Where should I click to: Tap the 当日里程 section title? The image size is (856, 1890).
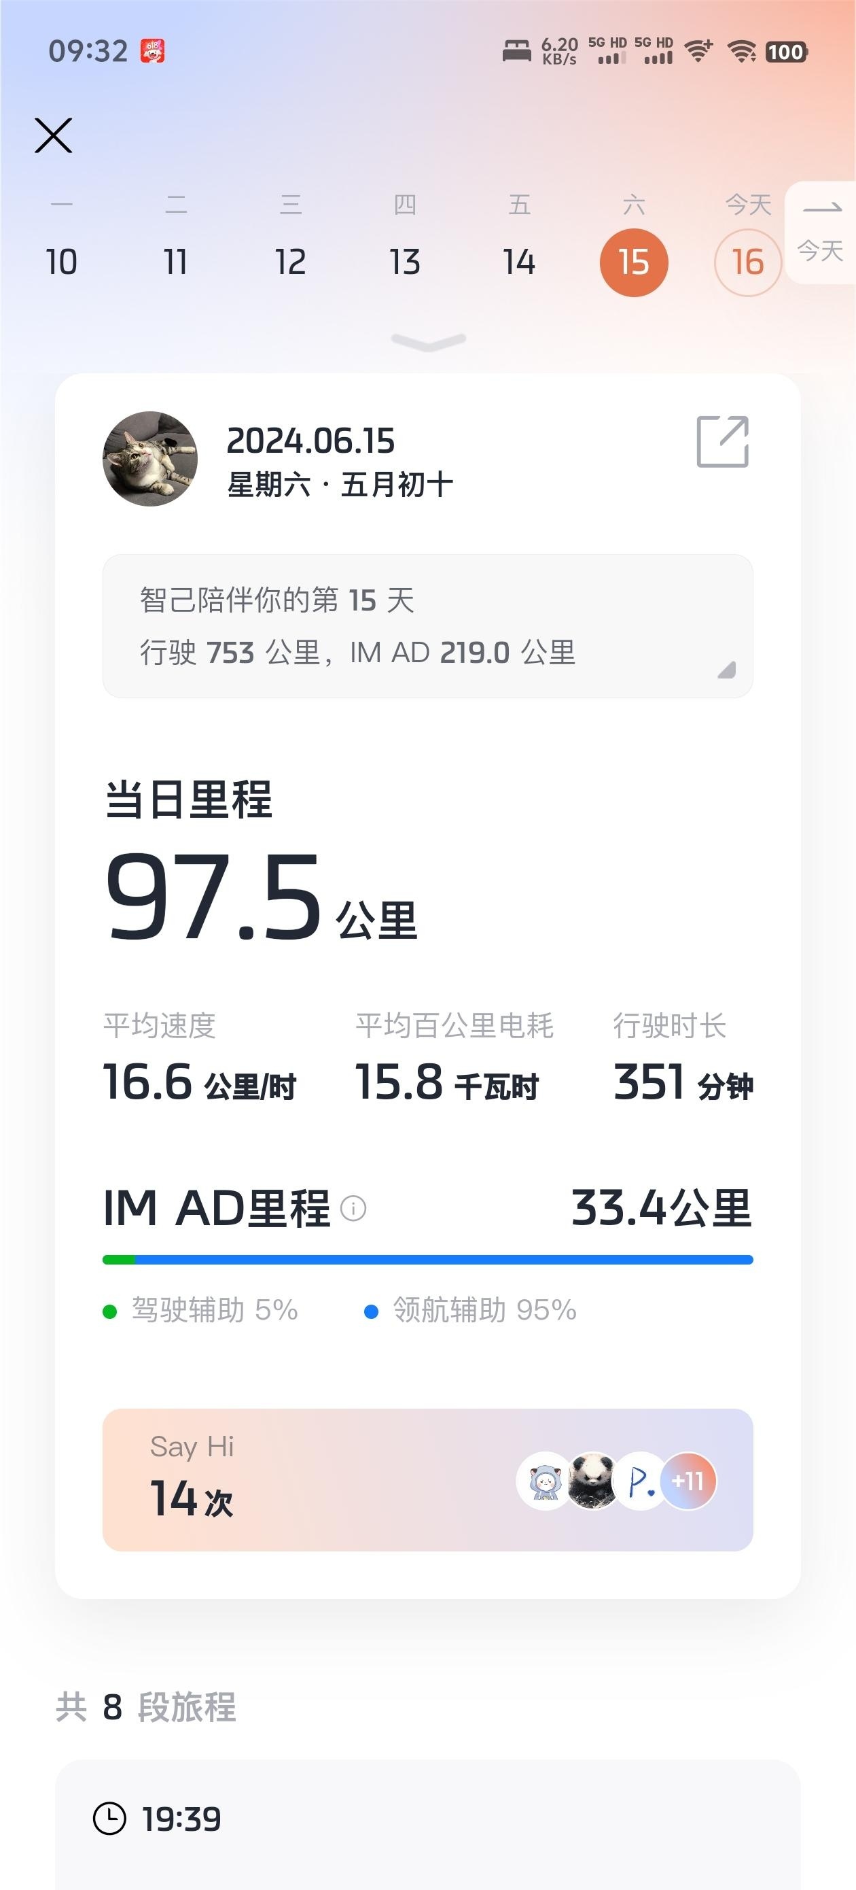(188, 800)
